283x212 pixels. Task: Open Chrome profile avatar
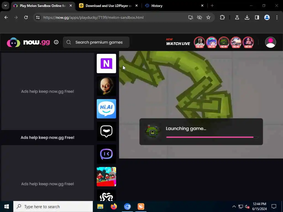click(267, 17)
